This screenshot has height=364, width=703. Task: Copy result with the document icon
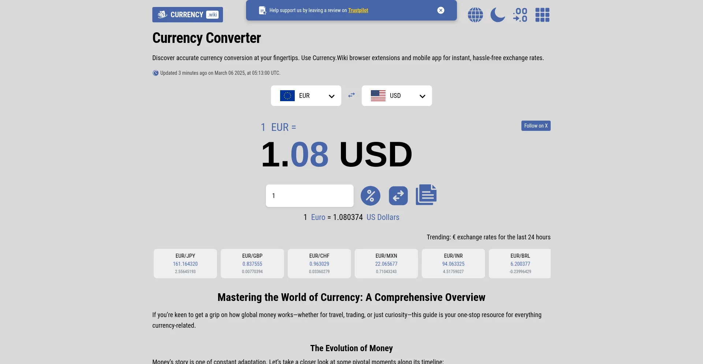[x=426, y=195]
